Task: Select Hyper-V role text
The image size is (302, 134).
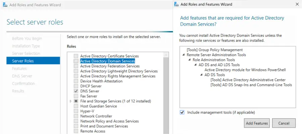Action: tap(87, 111)
